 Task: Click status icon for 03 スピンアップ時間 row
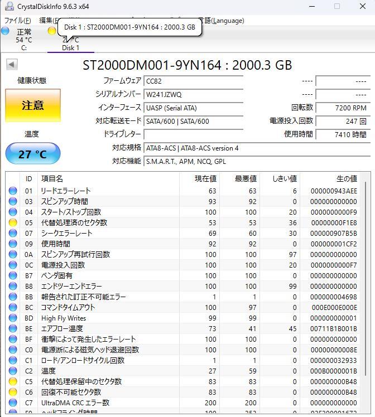coord(13,201)
